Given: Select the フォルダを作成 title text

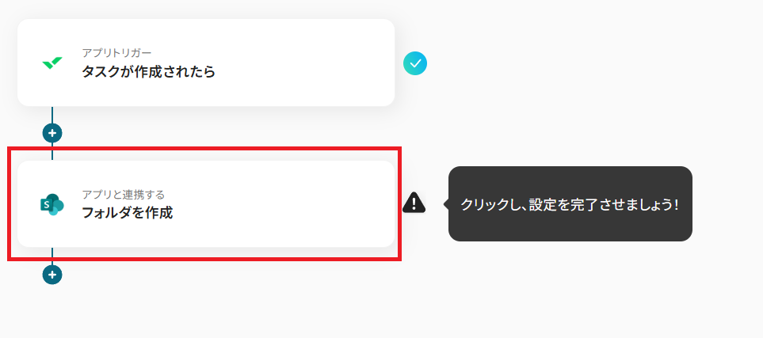Looking at the screenshot, I should pos(127,212).
